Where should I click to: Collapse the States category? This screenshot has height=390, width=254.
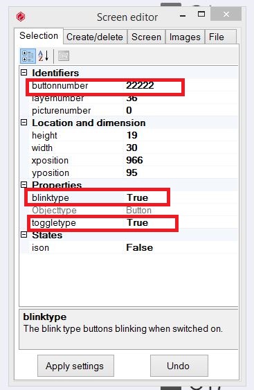[x=24, y=235]
